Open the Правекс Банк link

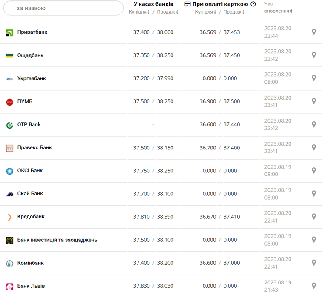[34, 147]
